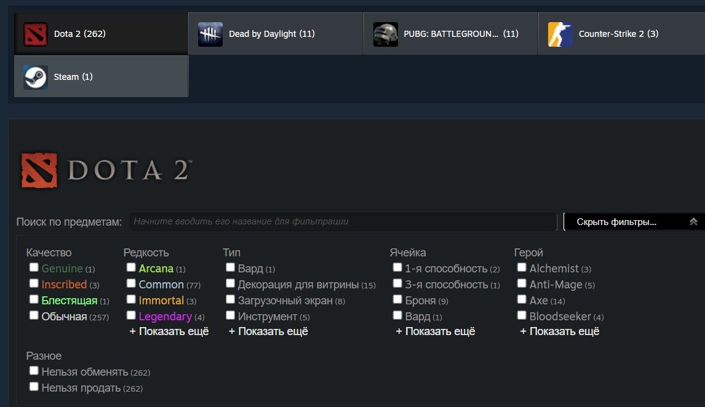Image resolution: width=705 pixels, height=407 pixels.
Task: Select the Броня (9) slot checkbox
Action: [x=397, y=299]
